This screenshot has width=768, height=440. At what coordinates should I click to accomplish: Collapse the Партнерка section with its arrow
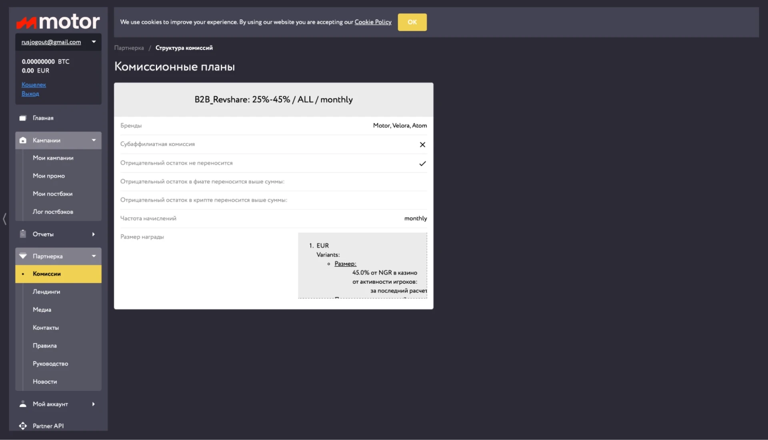coord(94,256)
